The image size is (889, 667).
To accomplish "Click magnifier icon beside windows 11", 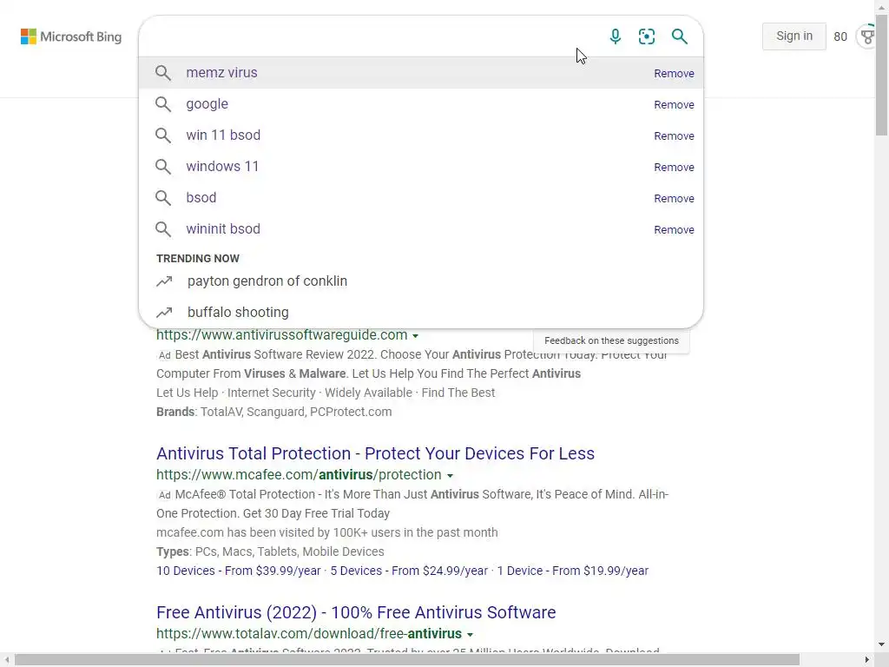I will (162, 166).
